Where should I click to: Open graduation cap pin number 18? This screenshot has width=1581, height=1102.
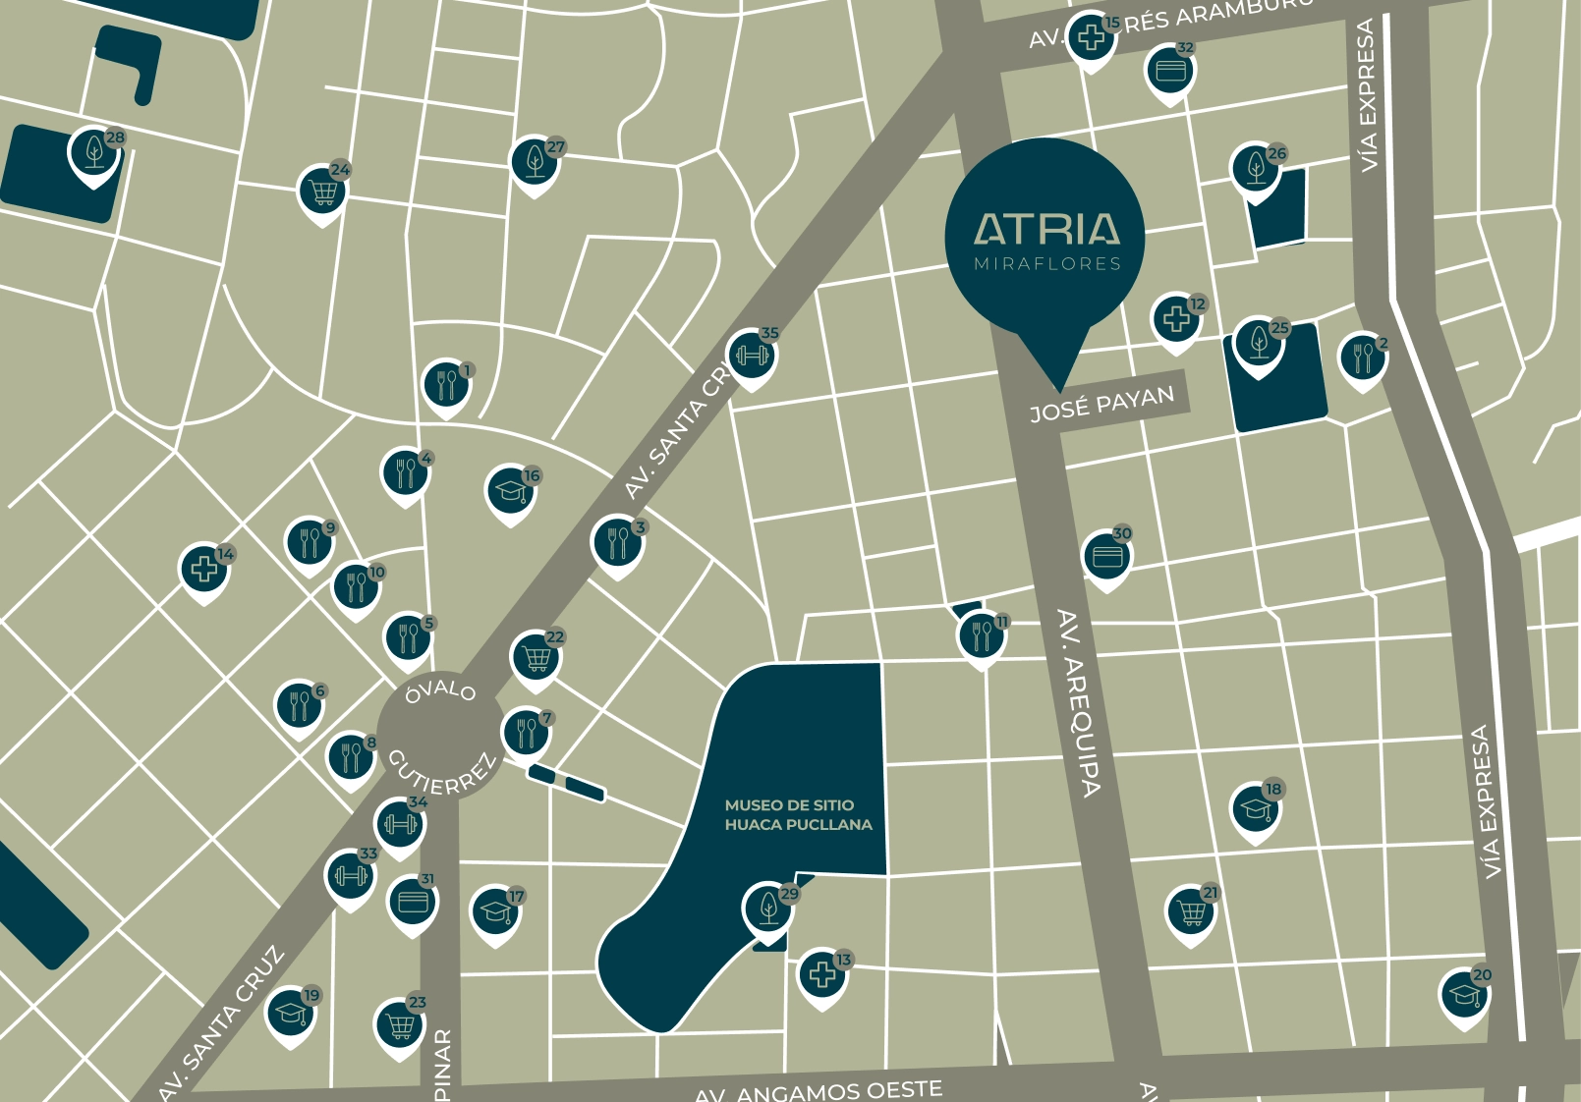[x=1256, y=811]
